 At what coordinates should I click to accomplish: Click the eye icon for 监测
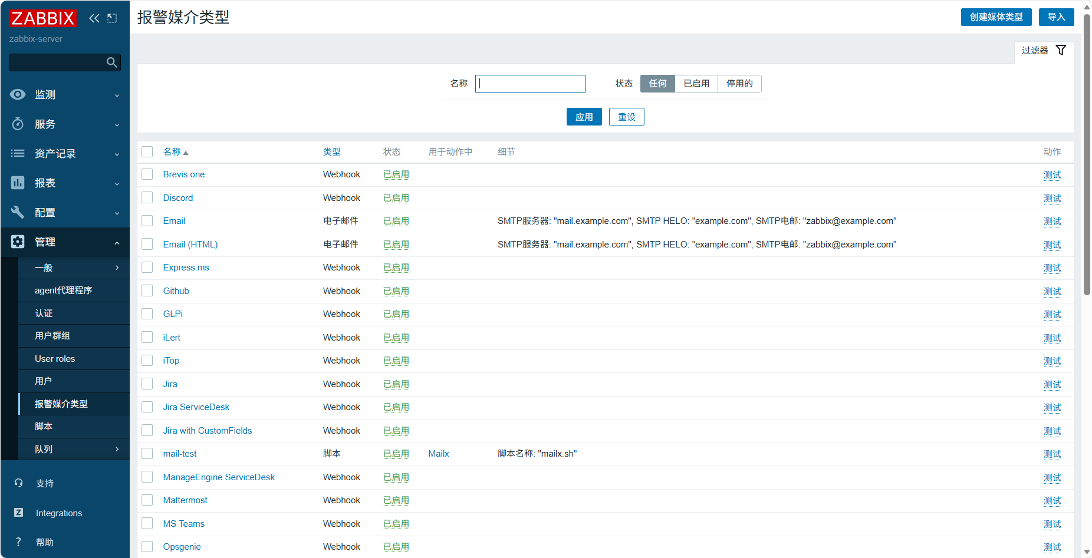[x=18, y=94]
